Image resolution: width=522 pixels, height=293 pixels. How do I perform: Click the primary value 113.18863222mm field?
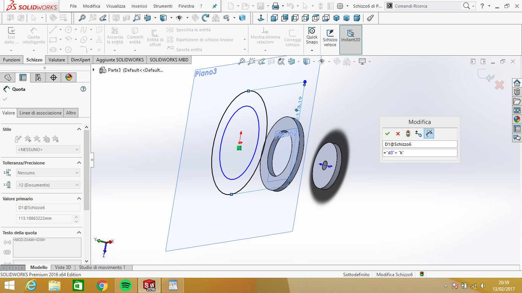pos(44,219)
